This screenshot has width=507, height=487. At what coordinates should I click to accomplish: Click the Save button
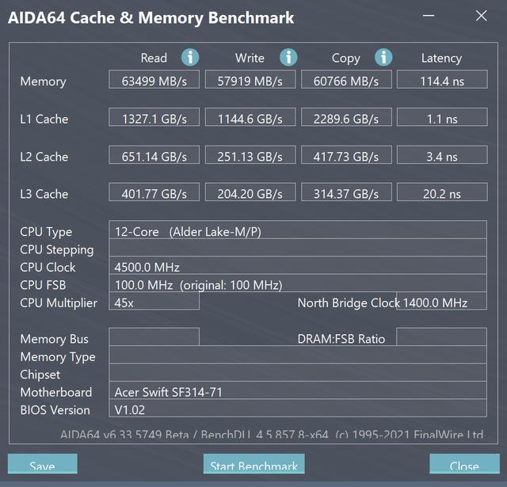[42, 465]
